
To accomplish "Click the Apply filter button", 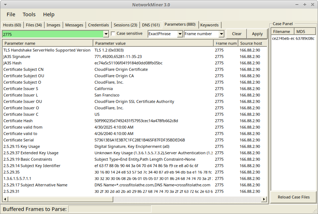I will point(257,34).
